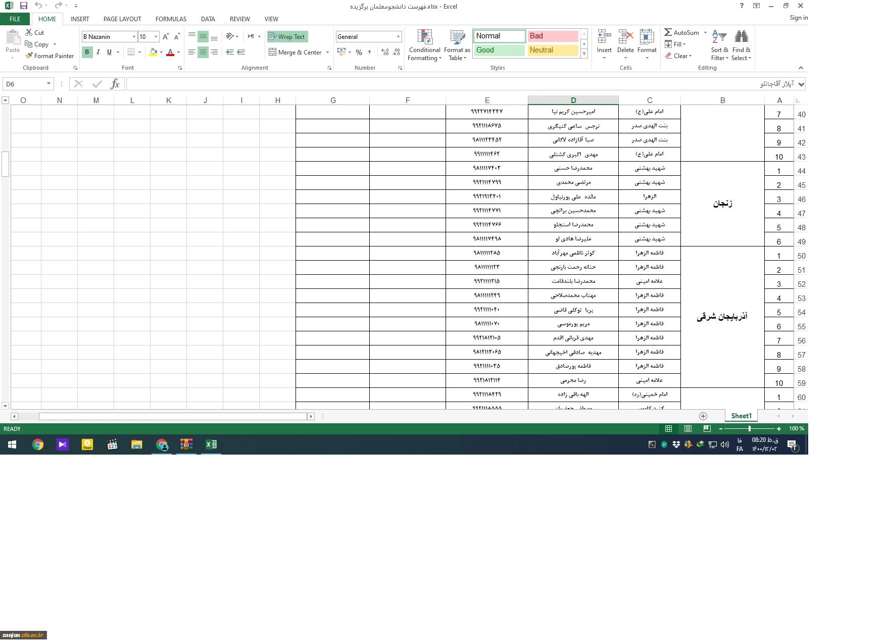Viewport: 886px width, 644px height.
Task: Open the font name dropdown B Nazanin
Action: click(x=134, y=37)
